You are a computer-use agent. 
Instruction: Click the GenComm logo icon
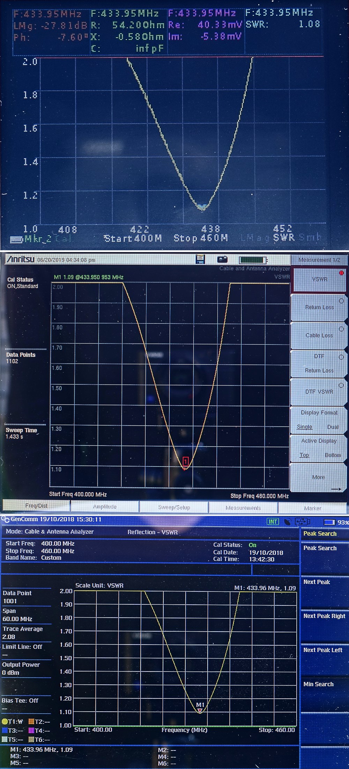(5, 519)
